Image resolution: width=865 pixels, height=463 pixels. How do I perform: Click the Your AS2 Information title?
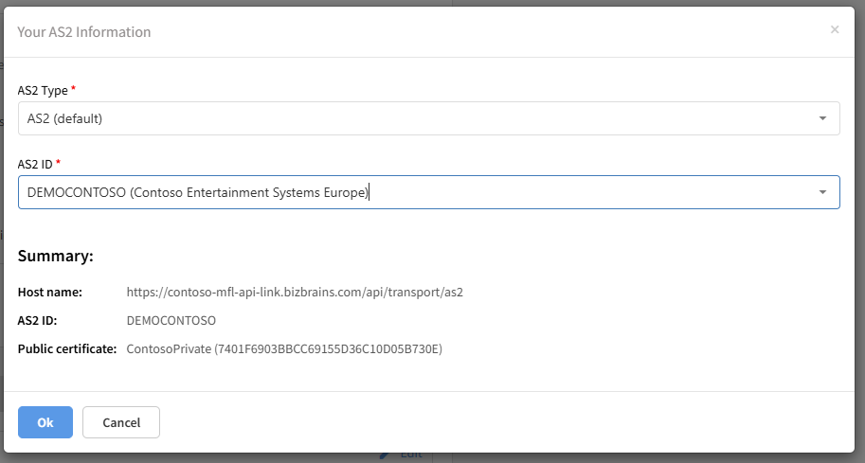(84, 32)
